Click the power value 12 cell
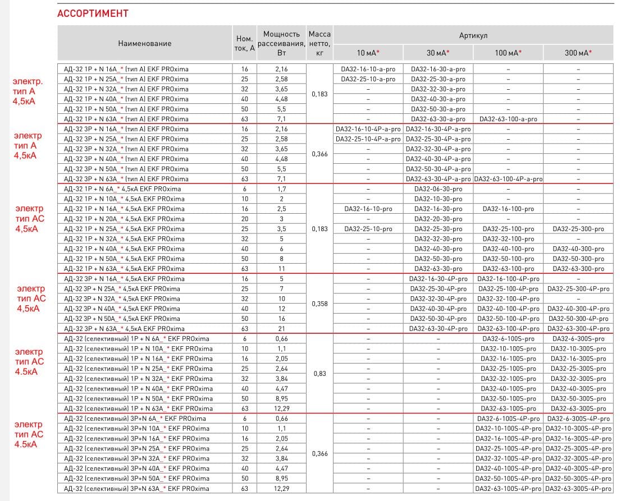This screenshot has height=501, width=630. tap(281, 309)
